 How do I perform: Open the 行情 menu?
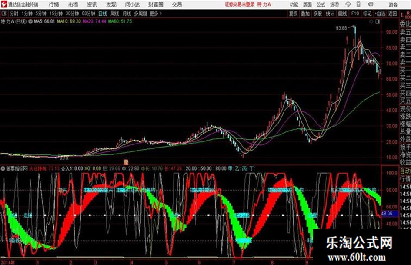click(54, 4)
